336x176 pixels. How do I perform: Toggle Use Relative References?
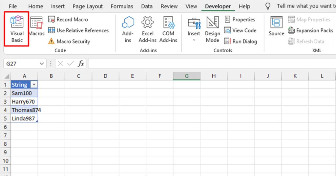[78, 30]
